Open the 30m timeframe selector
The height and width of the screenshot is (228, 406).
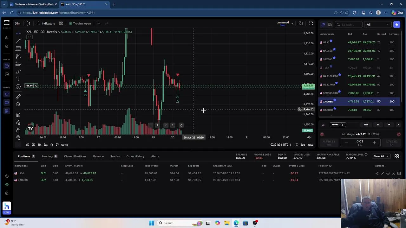(x=17, y=23)
